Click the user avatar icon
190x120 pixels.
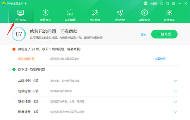pos(146,3)
